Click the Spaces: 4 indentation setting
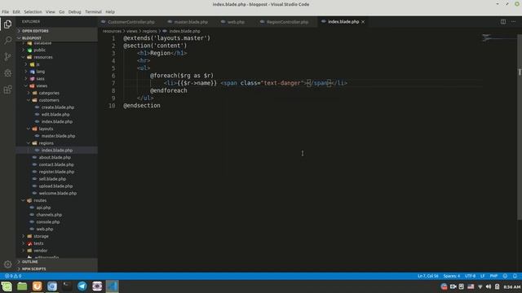Image resolution: width=522 pixels, height=293 pixels. [x=451, y=276]
